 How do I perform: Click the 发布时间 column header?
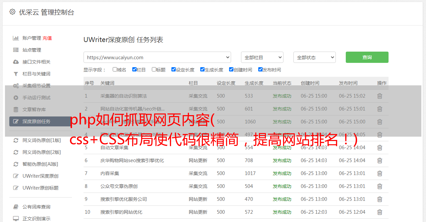coord(348,83)
